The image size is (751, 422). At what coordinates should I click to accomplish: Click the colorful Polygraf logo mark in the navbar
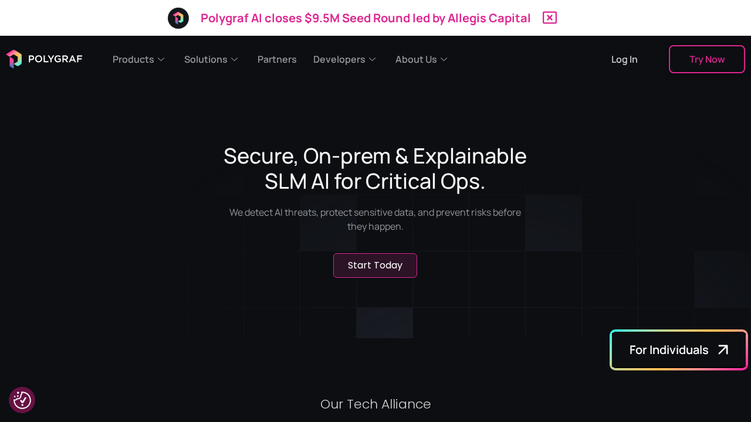coord(14,59)
